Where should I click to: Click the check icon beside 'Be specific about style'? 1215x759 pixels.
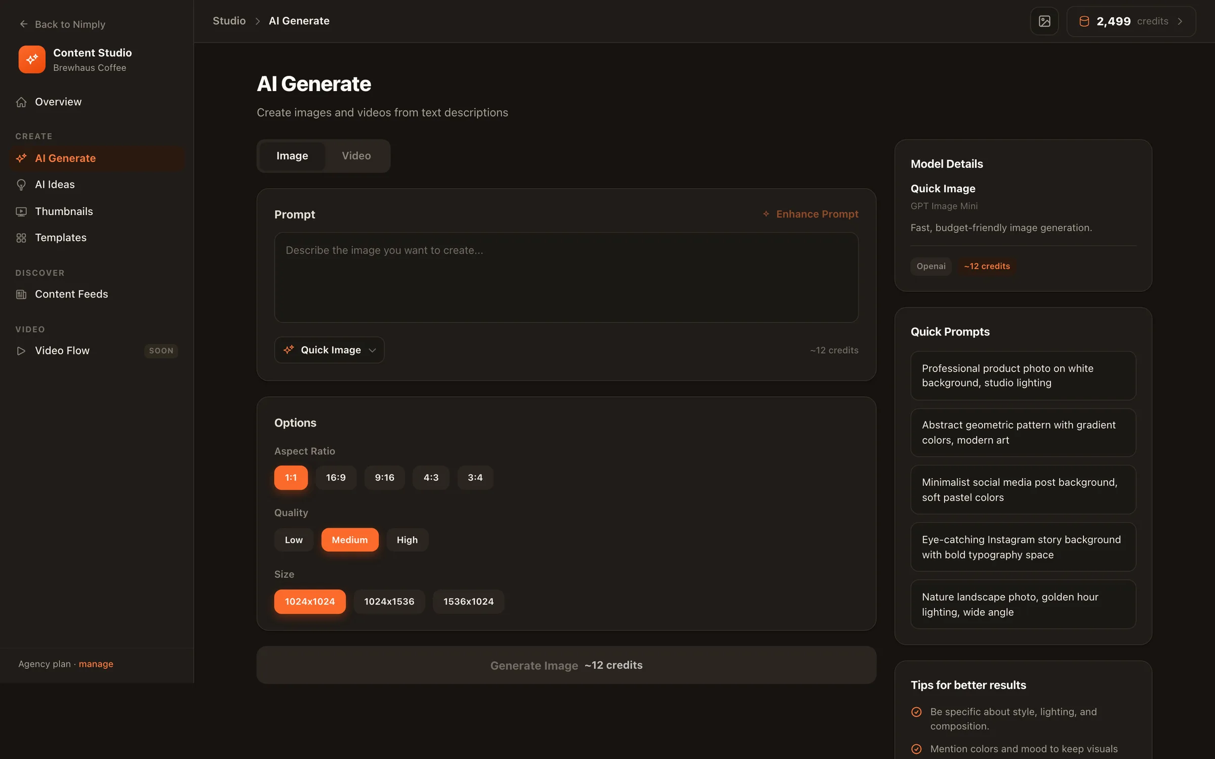click(916, 712)
